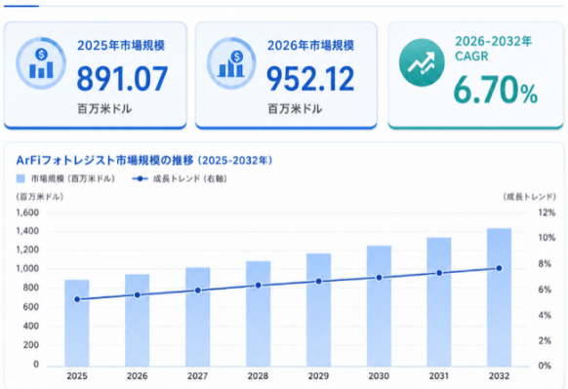
Task: Click the 2028 bar in the chart
Action: pos(259,314)
